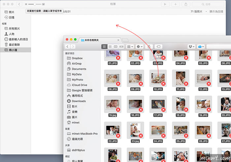The width and height of the screenshot is (231, 162).
Task: Select the 26.JPG photo thumbnail
Action: point(203,130)
